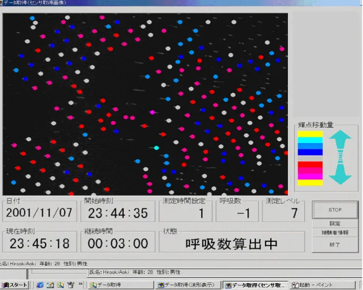Click the magnifier quick launch icon
Viewport: 363px width, 290px height.
tap(60, 285)
